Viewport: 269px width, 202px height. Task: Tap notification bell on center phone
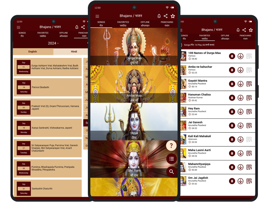pyautogui.click(x=159, y=16)
